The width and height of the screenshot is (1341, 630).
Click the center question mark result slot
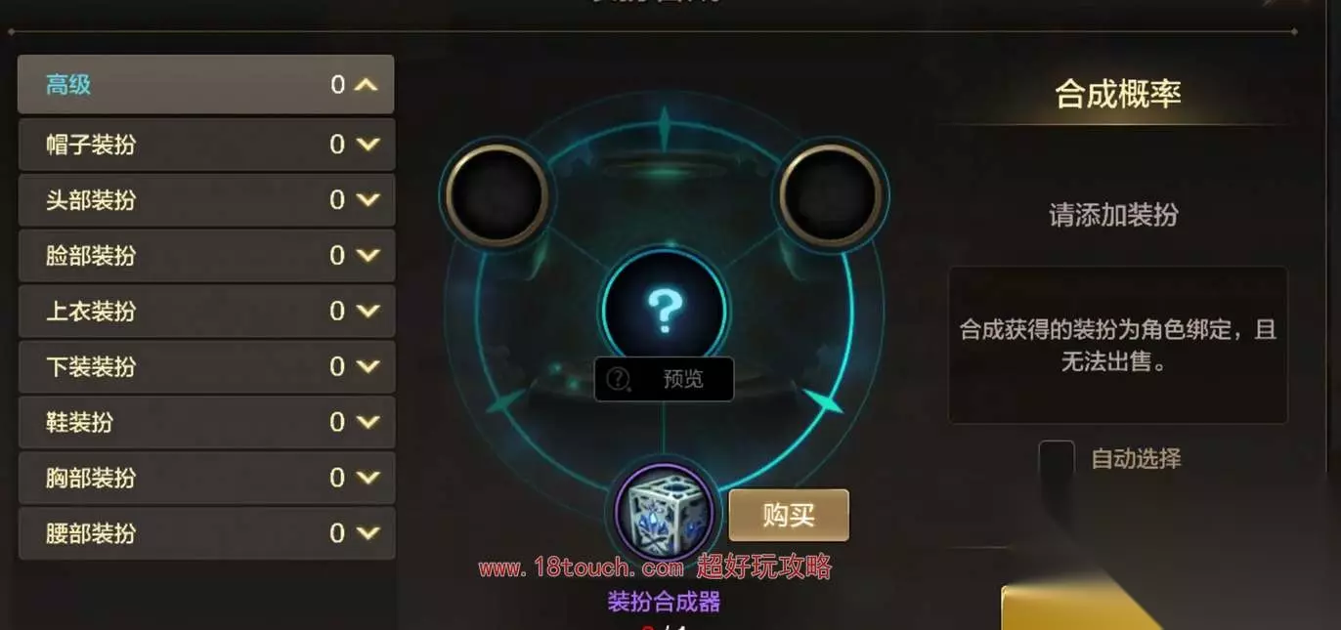click(x=664, y=311)
